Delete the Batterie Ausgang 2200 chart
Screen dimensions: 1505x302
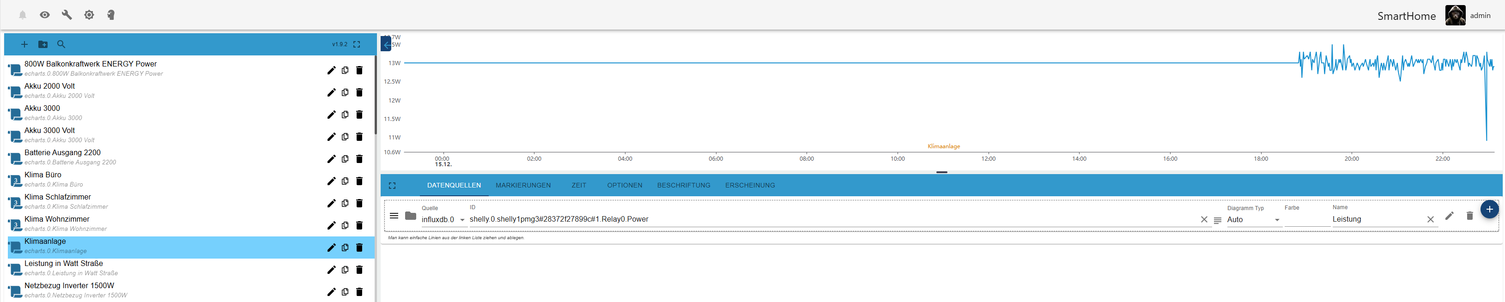tap(359, 159)
